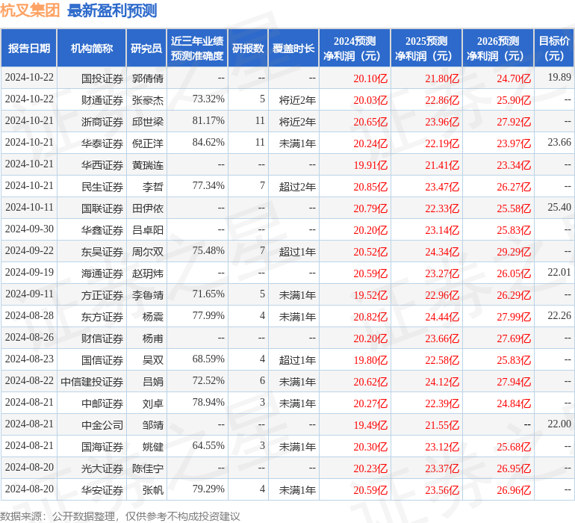Click the 2024预测净利润 column header
Image resolution: width=575 pixels, height=523 pixels.
(355, 48)
